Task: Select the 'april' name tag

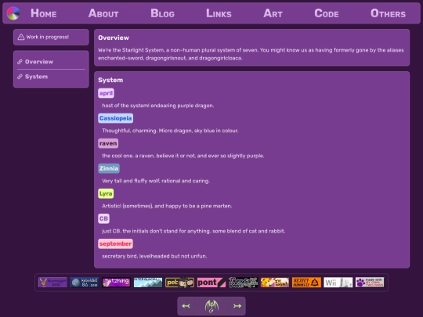Action: tap(106, 93)
